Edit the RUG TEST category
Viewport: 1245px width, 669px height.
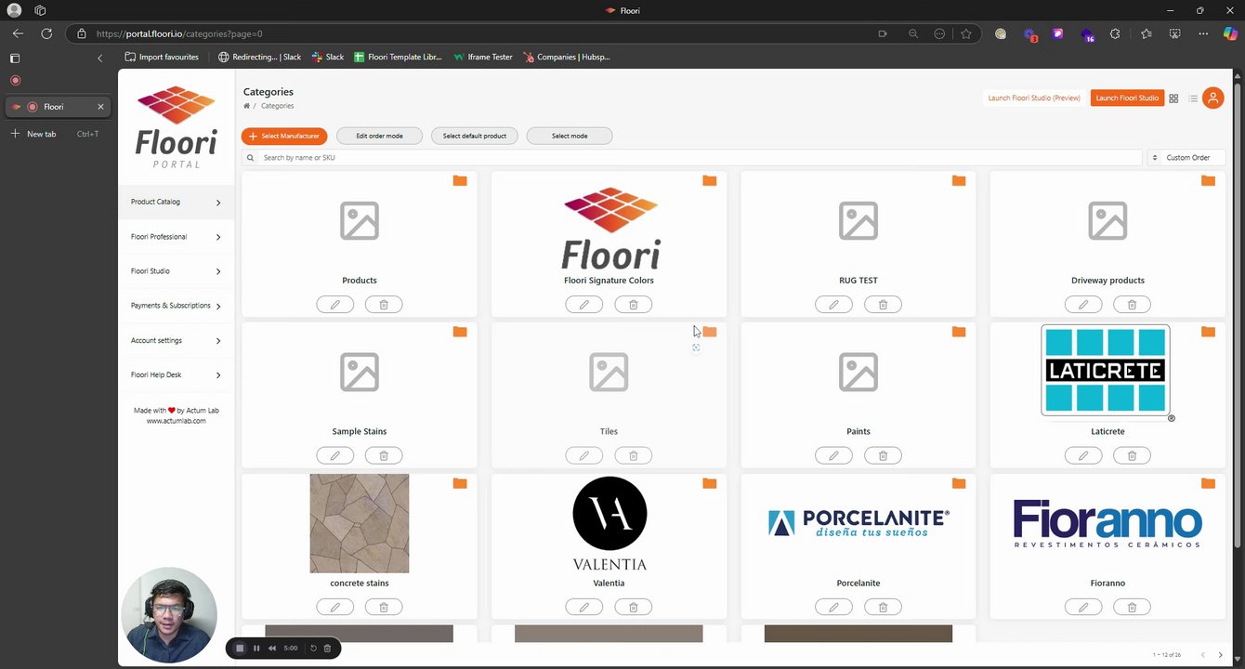click(833, 305)
